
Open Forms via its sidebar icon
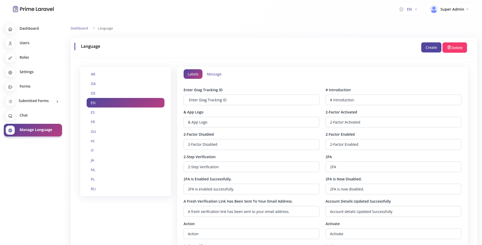point(10,87)
